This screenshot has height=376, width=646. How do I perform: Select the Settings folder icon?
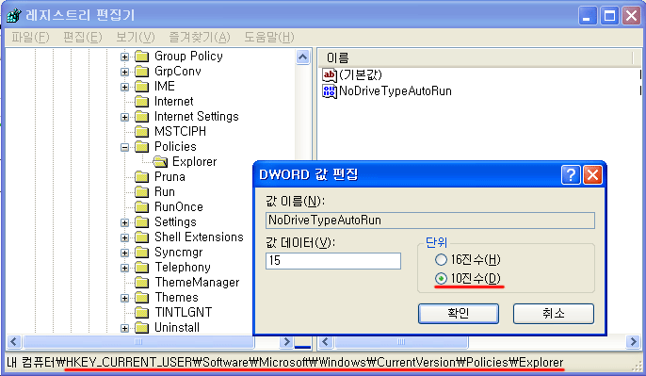141,222
